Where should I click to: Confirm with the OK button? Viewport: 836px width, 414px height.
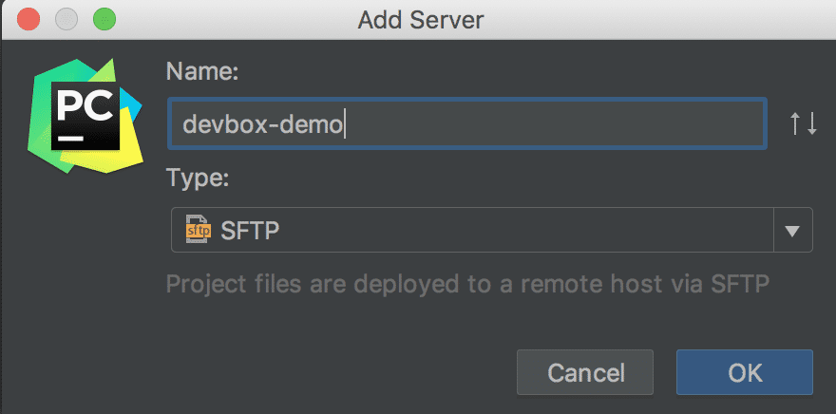(744, 372)
